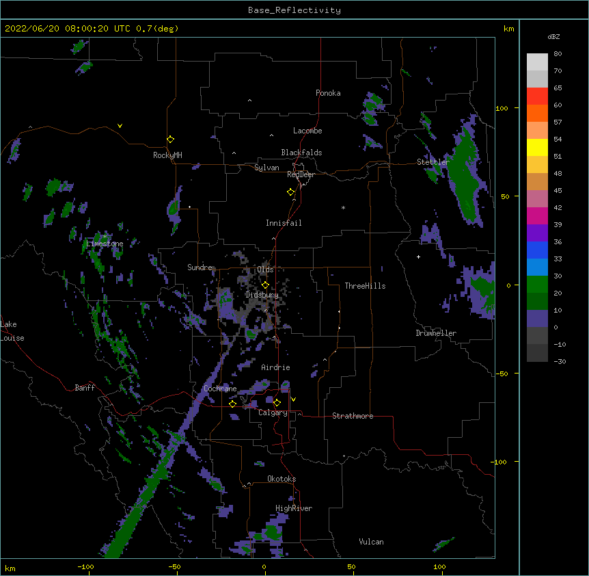The image size is (589, 576).
Task: Click the dBZ legend heading
Action: point(553,36)
